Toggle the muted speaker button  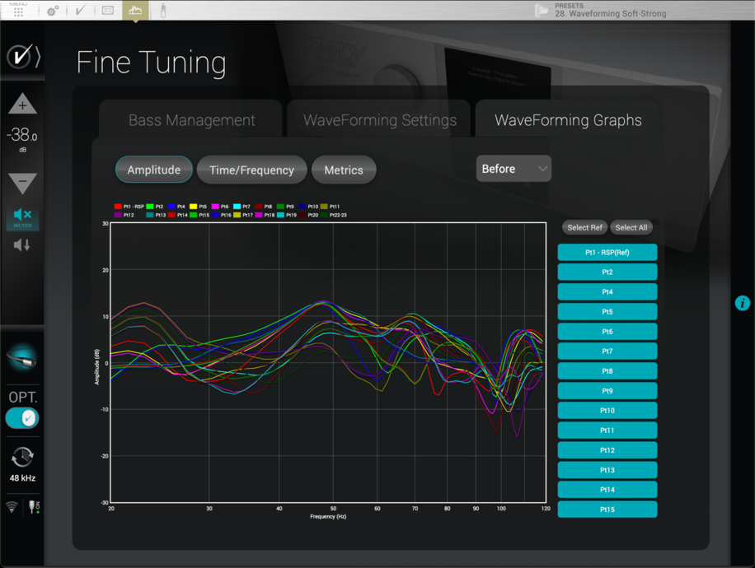(x=22, y=216)
